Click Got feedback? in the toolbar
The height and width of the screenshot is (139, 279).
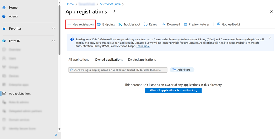(x=228, y=24)
